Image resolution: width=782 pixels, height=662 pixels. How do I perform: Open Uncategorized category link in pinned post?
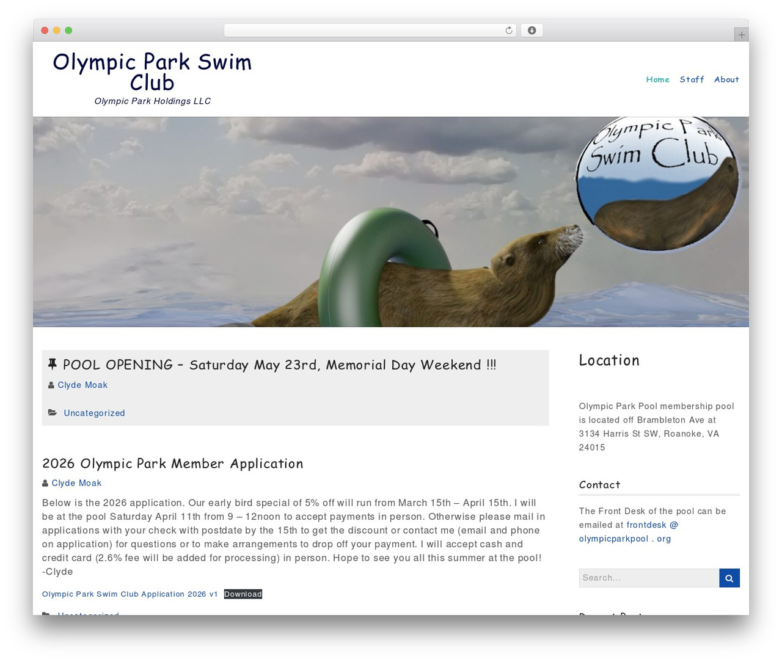[x=94, y=413]
